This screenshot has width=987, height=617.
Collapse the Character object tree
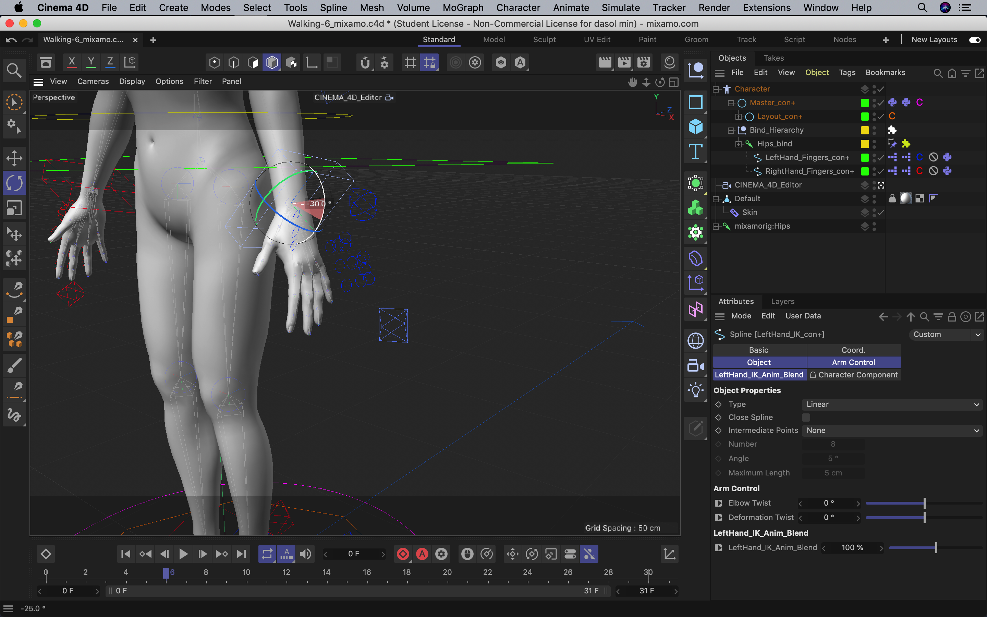(x=716, y=89)
